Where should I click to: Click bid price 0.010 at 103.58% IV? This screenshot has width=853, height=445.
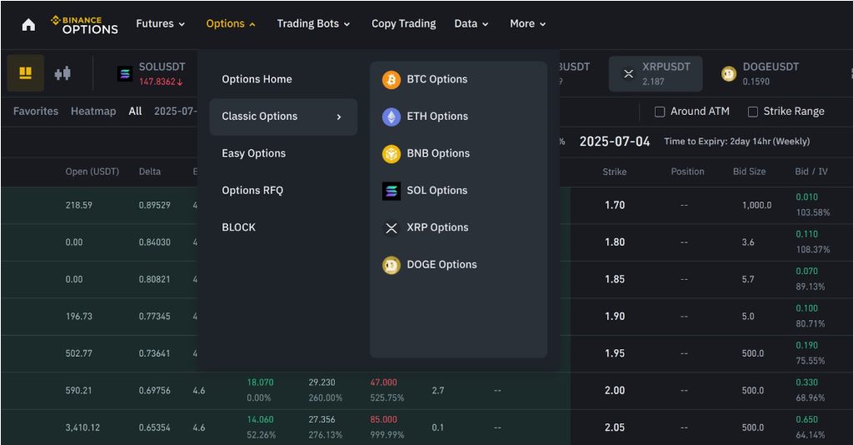pyautogui.click(x=806, y=197)
